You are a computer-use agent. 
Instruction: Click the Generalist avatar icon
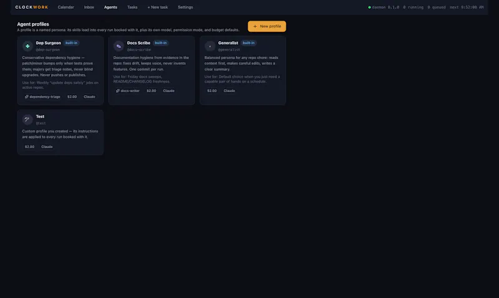point(210,46)
